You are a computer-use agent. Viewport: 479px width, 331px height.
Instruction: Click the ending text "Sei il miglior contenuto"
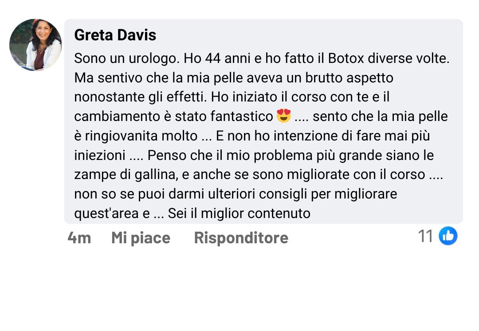239,214
